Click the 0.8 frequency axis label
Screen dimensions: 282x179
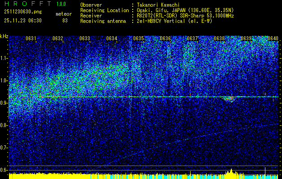click(x=4, y=125)
